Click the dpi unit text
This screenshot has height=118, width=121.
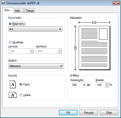88,85
